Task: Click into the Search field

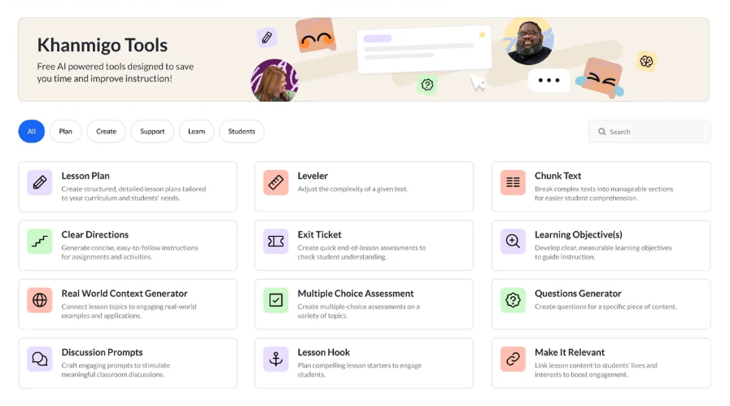Action: click(649, 132)
